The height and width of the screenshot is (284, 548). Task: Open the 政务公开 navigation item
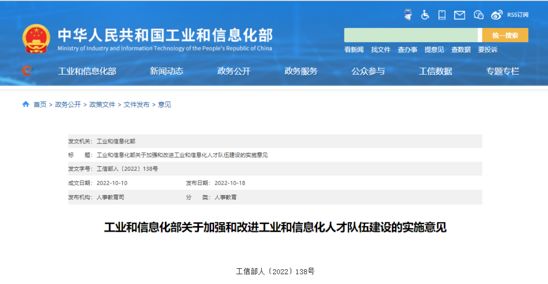tap(233, 72)
